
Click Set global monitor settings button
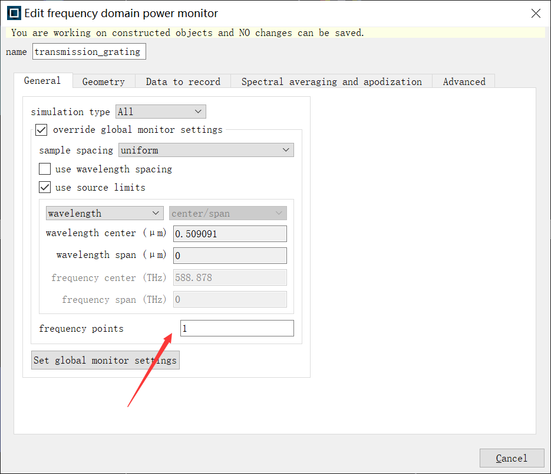pyautogui.click(x=105, y=360)
